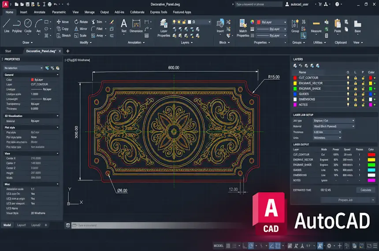
Task: Toggle CUT_CONTOUR layer on/off bulb
Action: (x=348, y=78)
